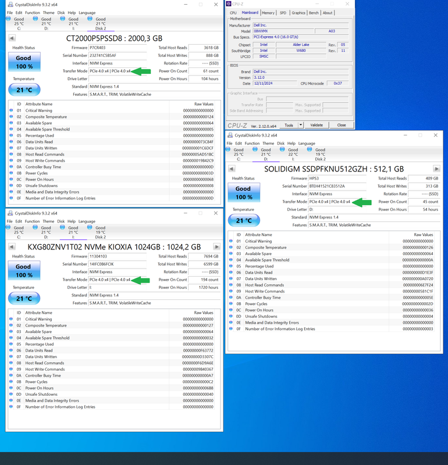Screen dimensions: 448x465
Task: Click Firmware field P7CR403
Action: pyautogui.click(x=118, y=48)
